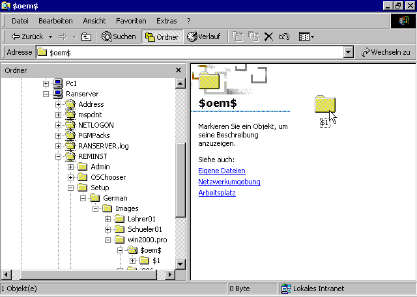Click the copy-to-folder toolbar icon
This screenshot has width=417, height=297.
tap(253, 36)
